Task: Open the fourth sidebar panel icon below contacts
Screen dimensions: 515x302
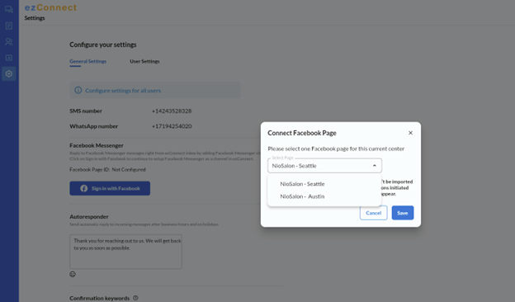Action: click(x=9, y=58)
